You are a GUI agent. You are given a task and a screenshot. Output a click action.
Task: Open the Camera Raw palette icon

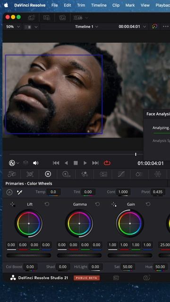tap(11, 174)
